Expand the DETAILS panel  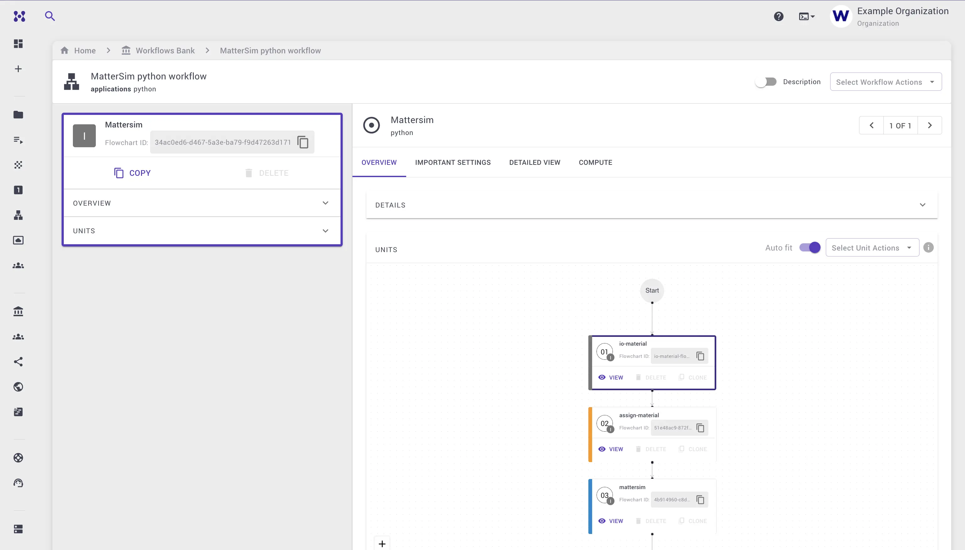[651, 205]
